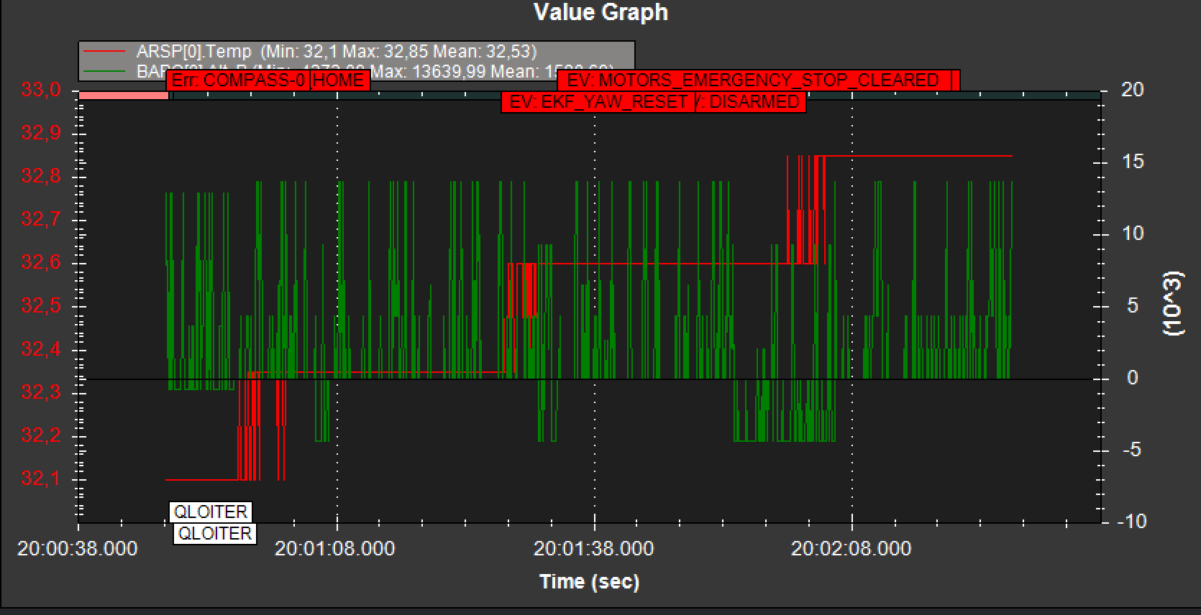Click the 20 right axis value
Image resolution: width=1201 pixels, height=615 pixels.
pyautogui.click(x=1133, y=90)
